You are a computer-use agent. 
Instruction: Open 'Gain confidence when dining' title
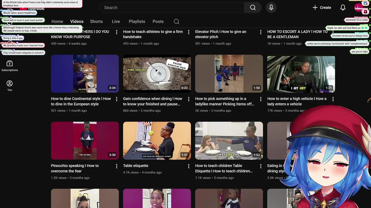click(x=153, y=101)
